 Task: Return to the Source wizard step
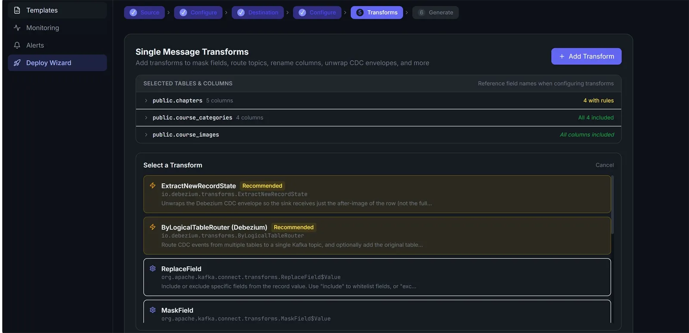[144, 12]
